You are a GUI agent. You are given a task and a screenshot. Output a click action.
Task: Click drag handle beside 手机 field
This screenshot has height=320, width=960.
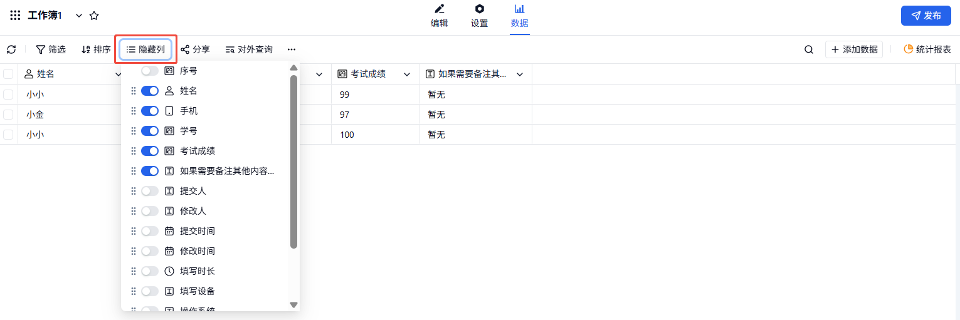133,111
